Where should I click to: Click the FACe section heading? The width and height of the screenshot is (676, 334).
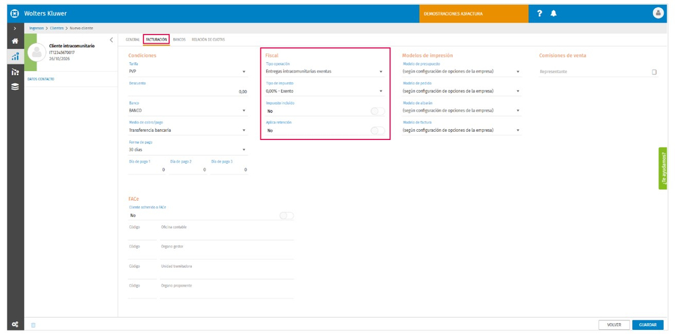(x=133, y=199)
